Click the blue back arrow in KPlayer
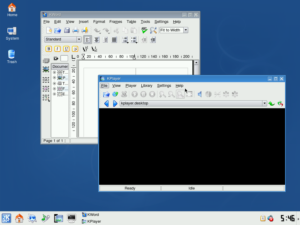This screenshot has height=225, width=300. [106, 104]
